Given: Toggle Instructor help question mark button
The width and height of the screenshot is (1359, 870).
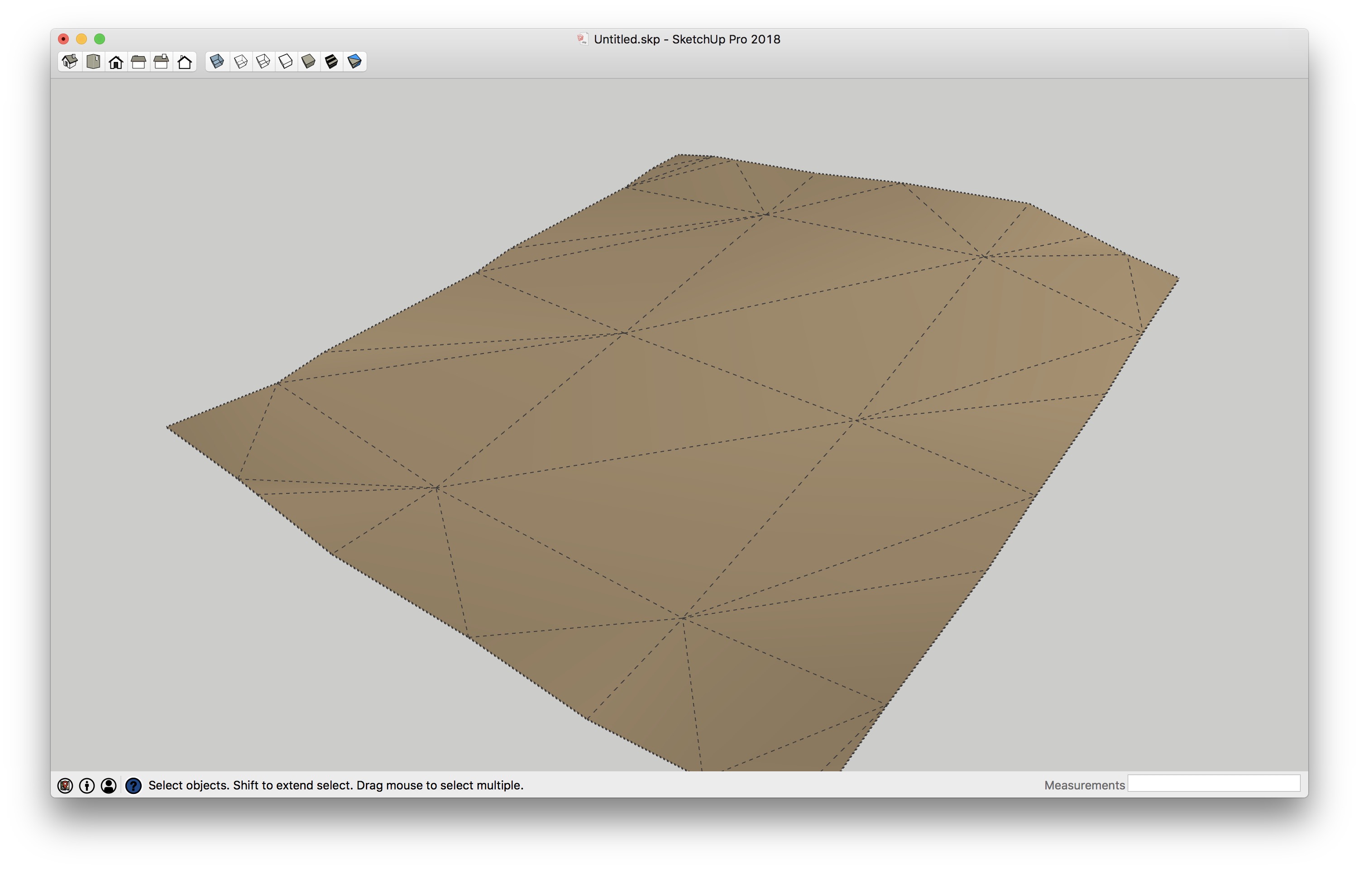Looking at the screenshot, I should pos(133,785).
